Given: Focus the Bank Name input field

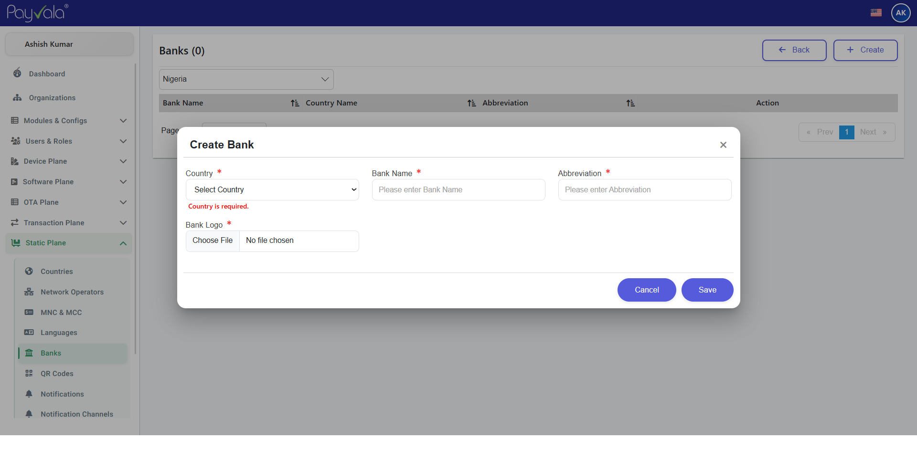Looking at the screenshot, I should tap(458, 189).
